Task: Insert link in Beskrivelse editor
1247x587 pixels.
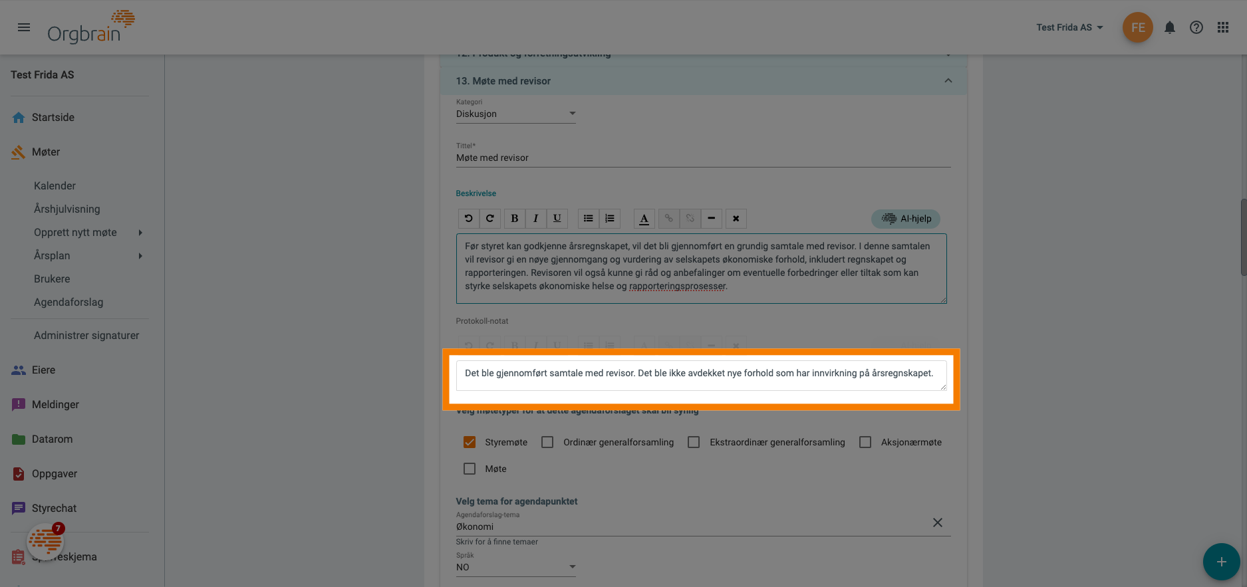Action: click(x=669, y=218)
